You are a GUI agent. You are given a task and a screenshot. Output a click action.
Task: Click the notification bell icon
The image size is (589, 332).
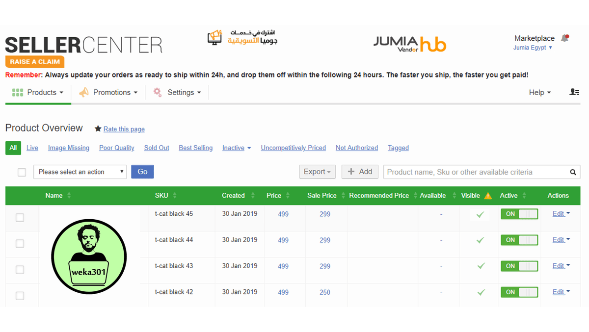coord(565,38)
